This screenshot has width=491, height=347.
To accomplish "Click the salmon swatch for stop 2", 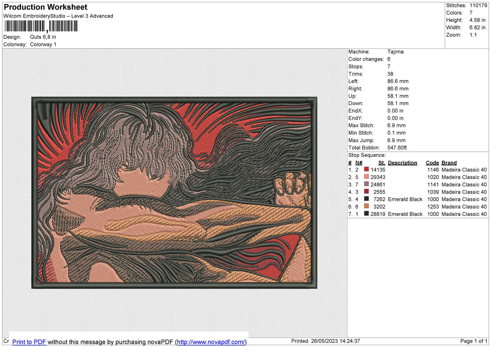I will pos(367,177).
